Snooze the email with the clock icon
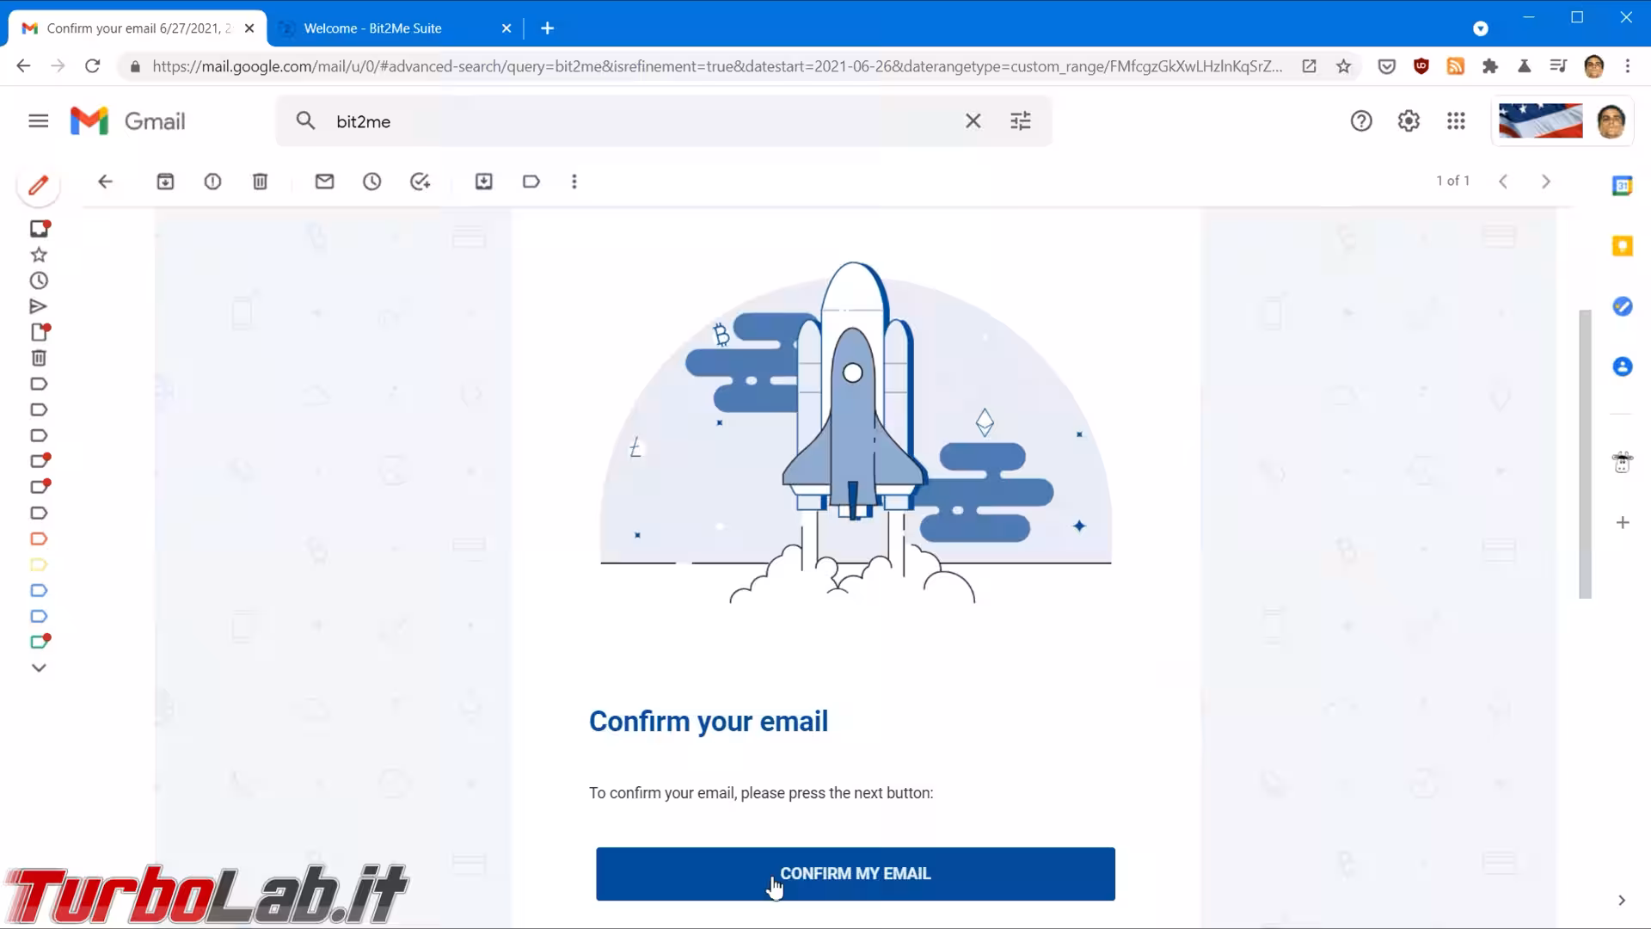Viewport: 1651px width, 929px height. click(x=371, y=181)
